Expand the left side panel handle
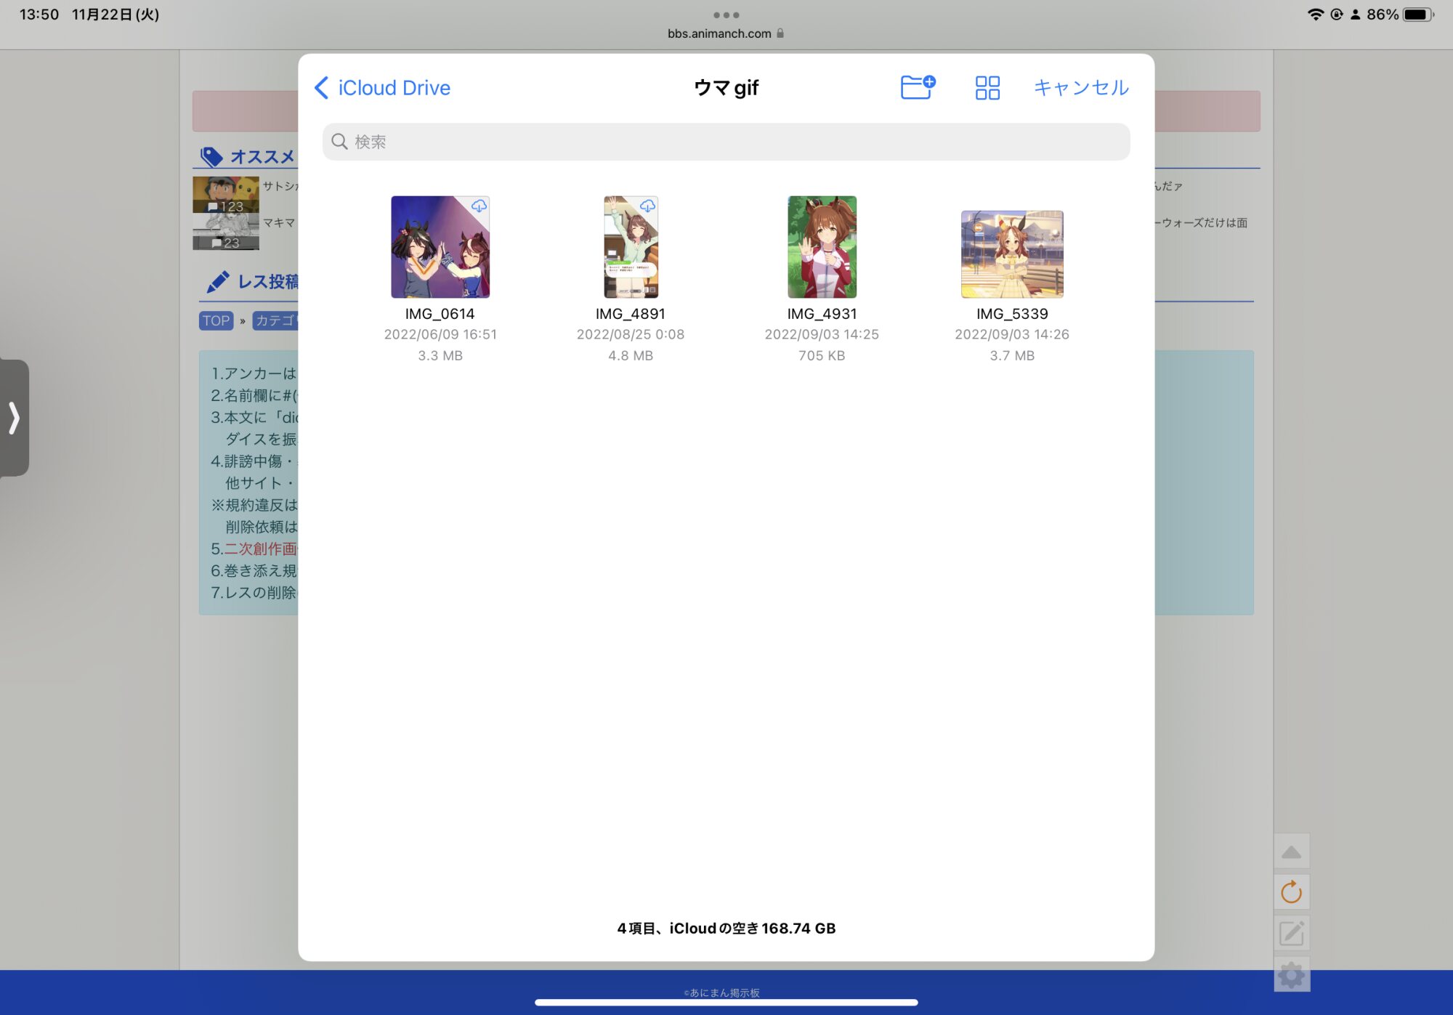The height and width of the screenshot is (1015, 1453). point(14,418)
